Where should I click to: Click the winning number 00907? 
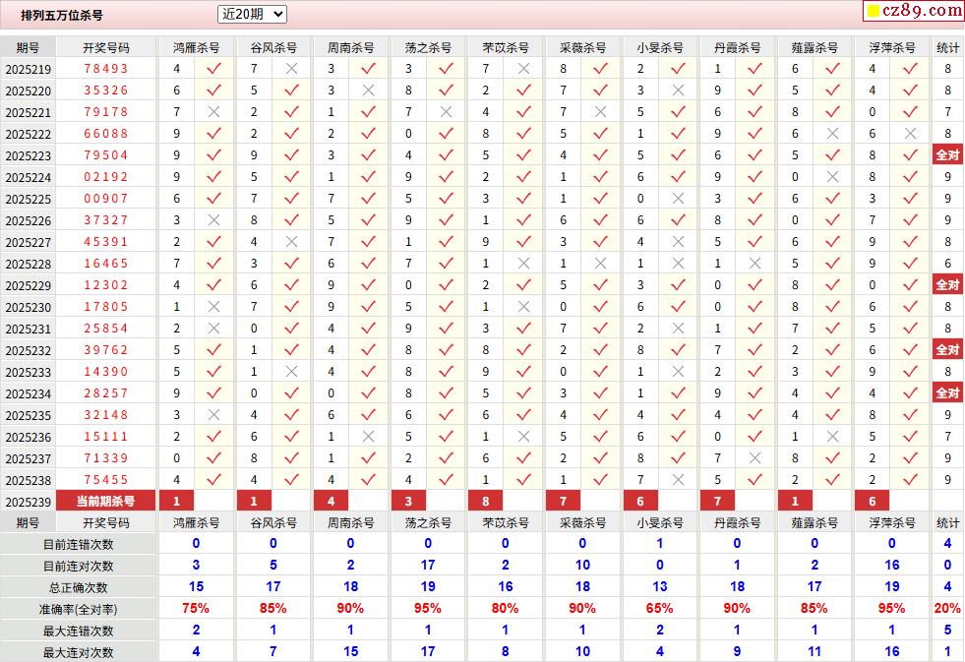tap(106, 199)
